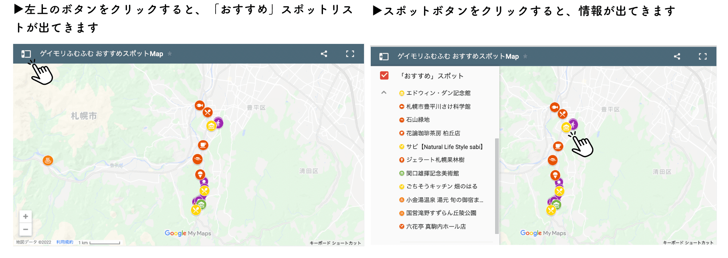
Task: Zoom out with the minus button
Action: [26, 229]
